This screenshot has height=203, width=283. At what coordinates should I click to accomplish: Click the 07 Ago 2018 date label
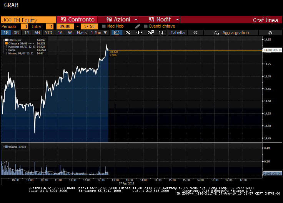point(127,183)
